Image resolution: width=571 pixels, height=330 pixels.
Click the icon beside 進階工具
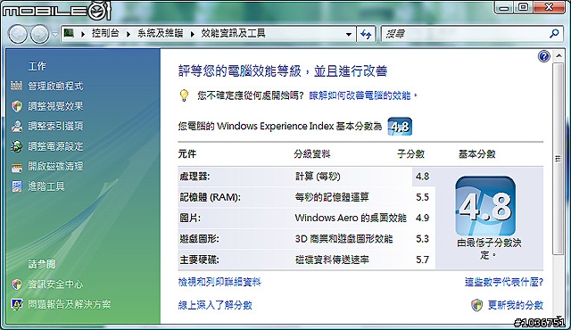pos(17,186)
